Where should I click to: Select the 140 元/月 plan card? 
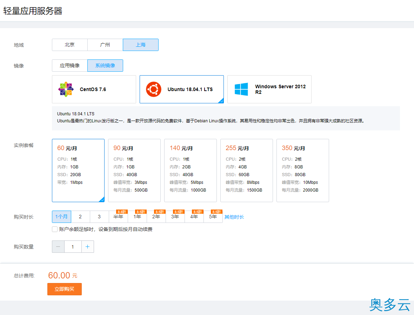[x=191, y=170]
